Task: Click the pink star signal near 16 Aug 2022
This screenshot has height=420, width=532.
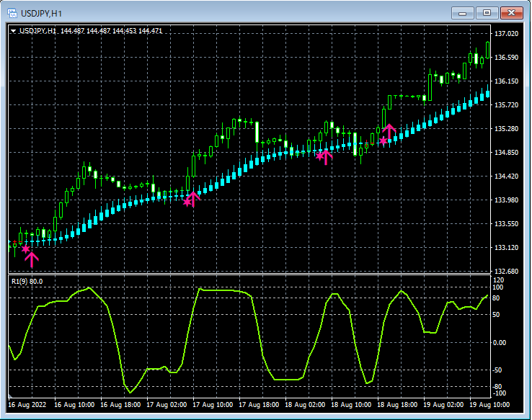Action: (x=26, y=249)
